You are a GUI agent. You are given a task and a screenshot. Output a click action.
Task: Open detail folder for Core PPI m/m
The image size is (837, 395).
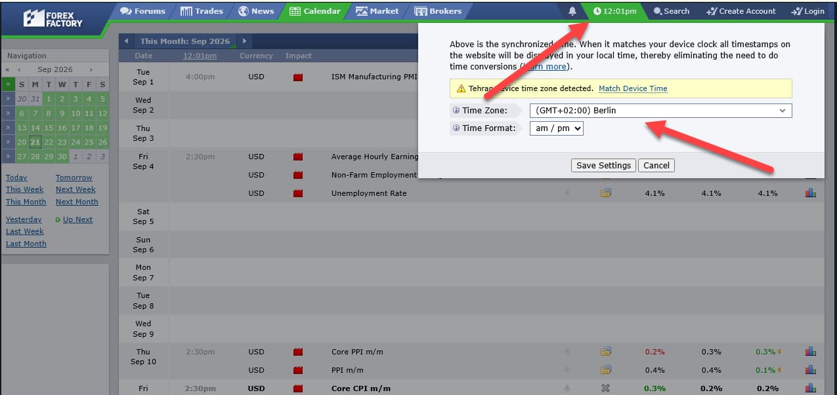[x=605, y=352]
